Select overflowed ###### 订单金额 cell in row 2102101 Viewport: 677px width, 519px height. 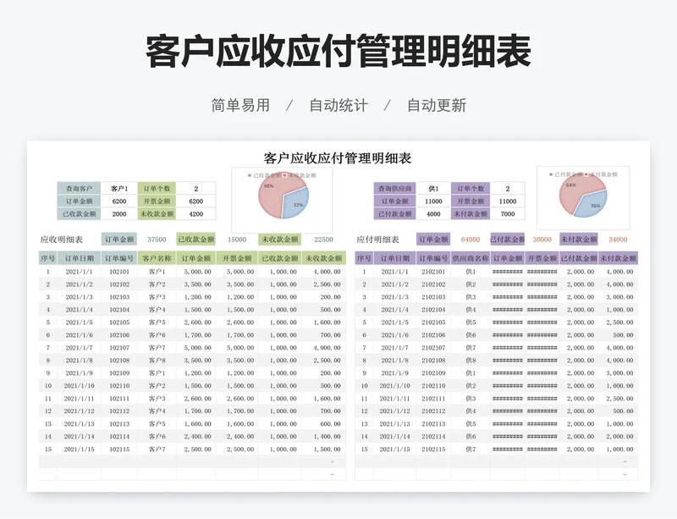[507, 272]
